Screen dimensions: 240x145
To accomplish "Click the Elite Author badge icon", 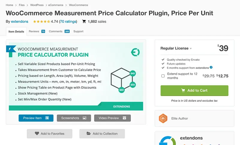I will (163, 118).
